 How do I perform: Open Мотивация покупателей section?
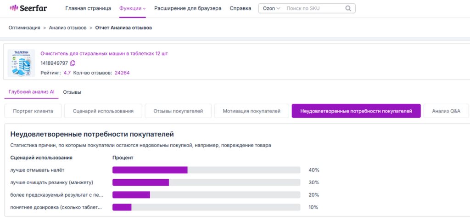(252, 111)
